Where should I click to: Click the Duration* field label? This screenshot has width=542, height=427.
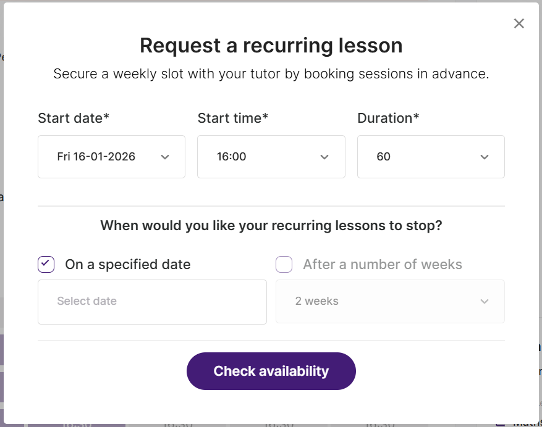click(388, 118)
